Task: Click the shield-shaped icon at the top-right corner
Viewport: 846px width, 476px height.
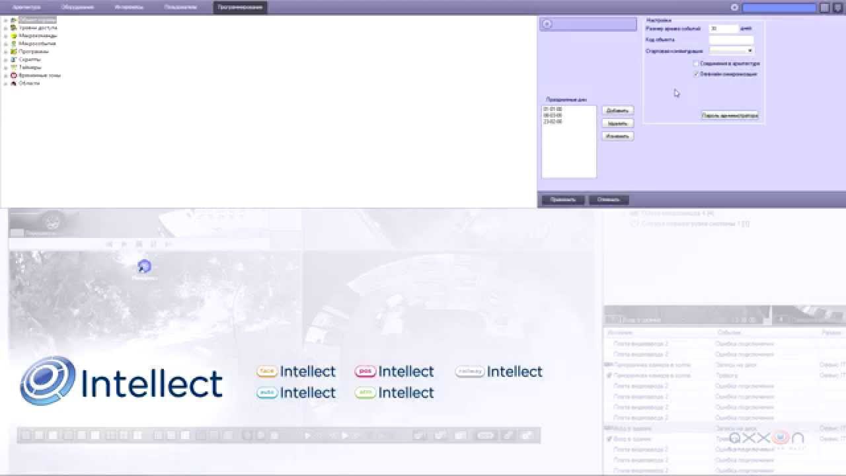Action: click(x=837, y=8)
